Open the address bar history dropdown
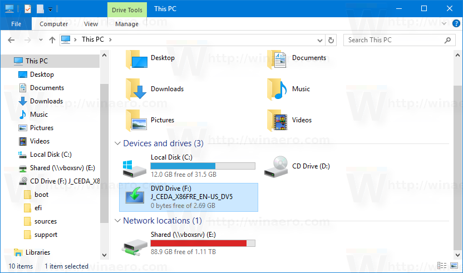The image size is (463, 273). pyautogui.click(x=319, y=40)
